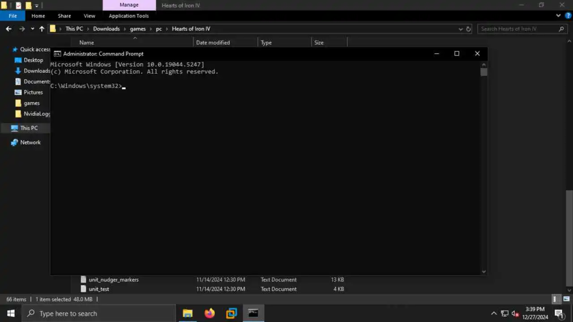Open the Customize Quick Access Toolbar dropdown

[37, 6]
